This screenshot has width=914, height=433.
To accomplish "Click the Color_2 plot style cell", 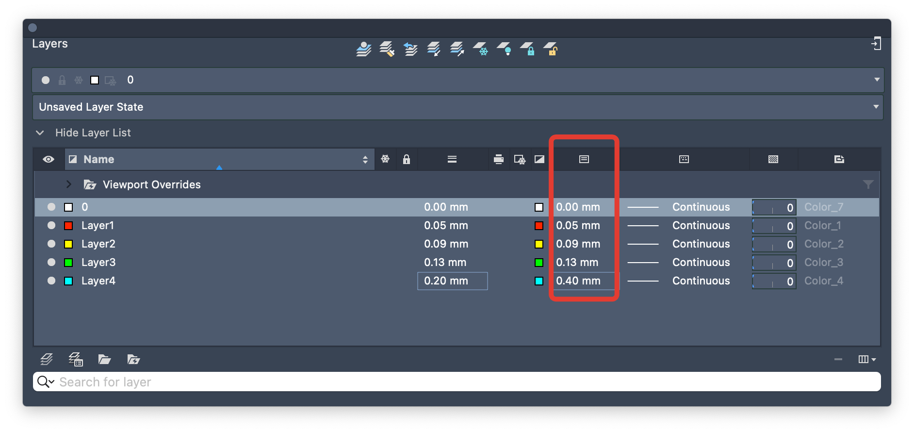I will (824, 244).
